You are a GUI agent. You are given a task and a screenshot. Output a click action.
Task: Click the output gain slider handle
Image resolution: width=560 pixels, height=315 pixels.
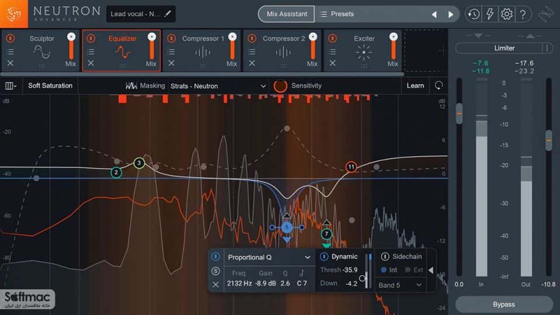pyautogui.click(x=548, y=140)
